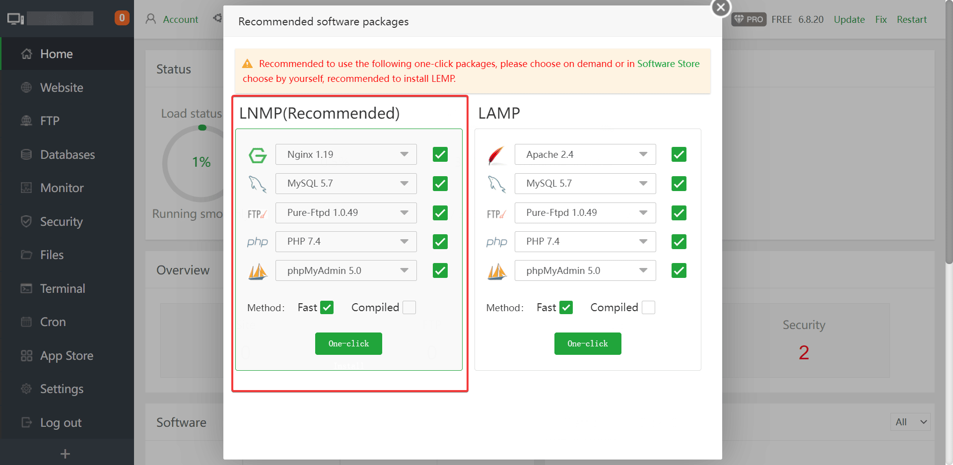The image size is (953, 465).
Task: Click the PRO diamond badge
Action: pos(749,19)
